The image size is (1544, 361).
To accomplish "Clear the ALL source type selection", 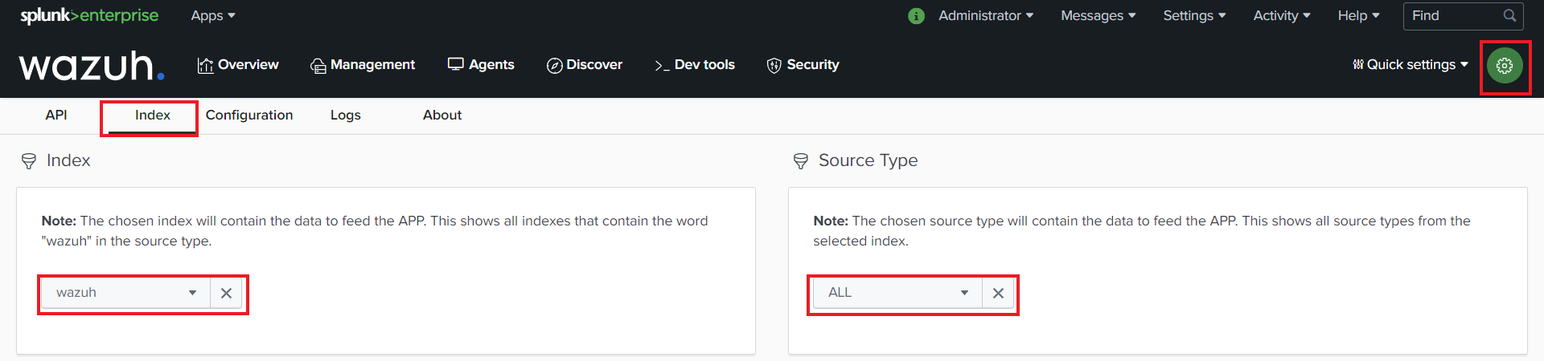I will (x=998, y=293).
